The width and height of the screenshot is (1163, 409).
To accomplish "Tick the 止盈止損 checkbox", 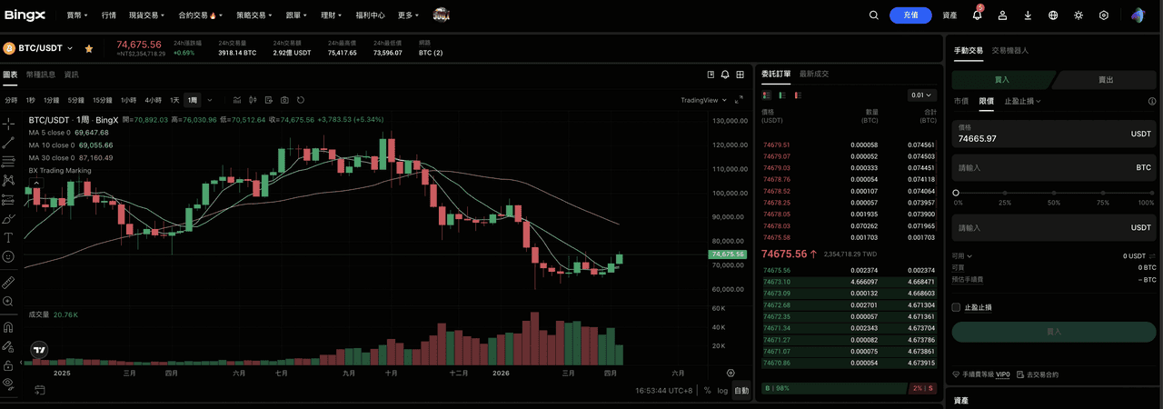I will [956, 307].
